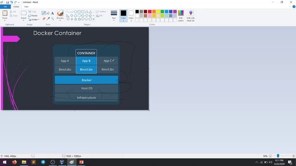Click the Resize button
The height and width of the screenshot is (166, 296).
click(x=33, y=16)
